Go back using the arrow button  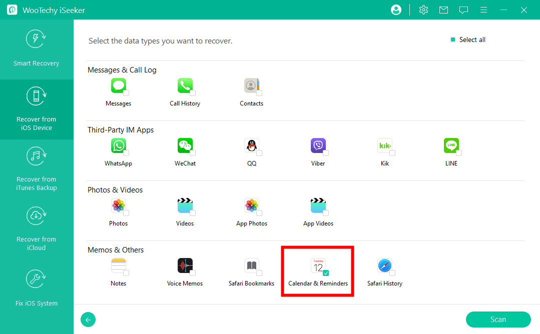88,319
